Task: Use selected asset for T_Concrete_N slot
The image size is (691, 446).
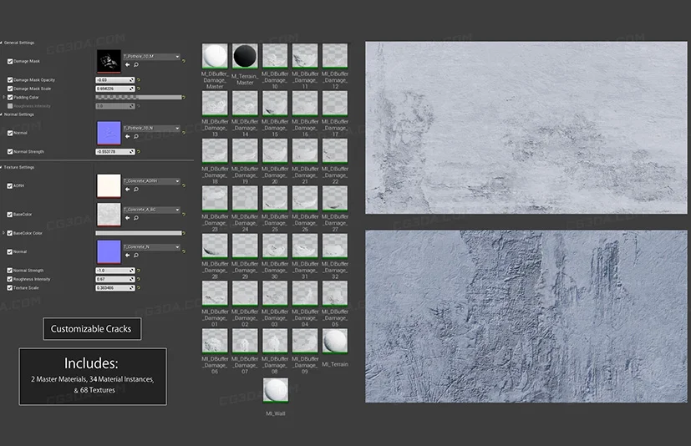Action: click(127, 256)
